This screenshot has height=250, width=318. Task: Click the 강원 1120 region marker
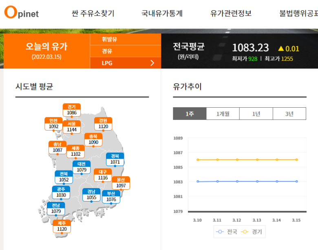pos(103,124)
